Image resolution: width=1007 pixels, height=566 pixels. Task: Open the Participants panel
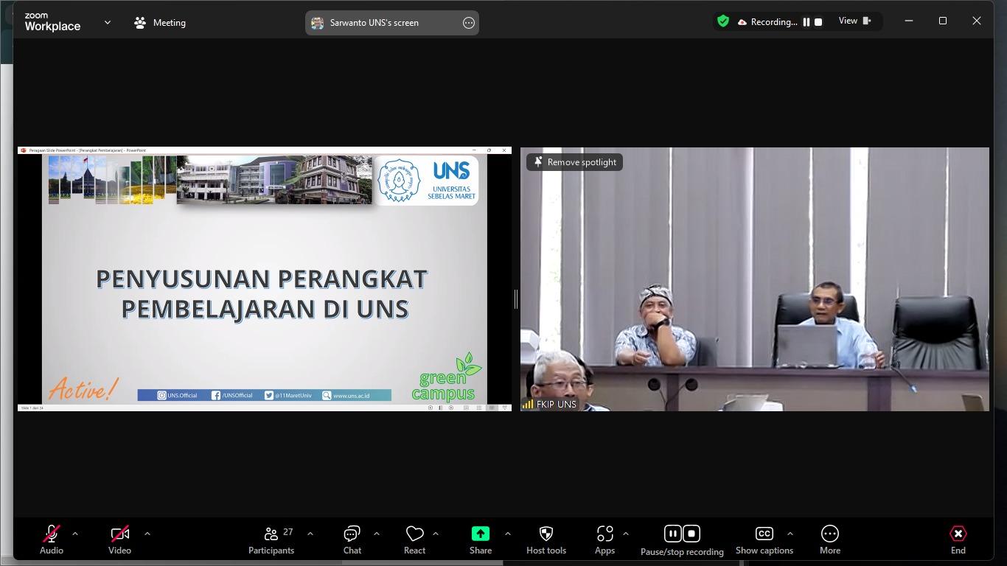271,539
